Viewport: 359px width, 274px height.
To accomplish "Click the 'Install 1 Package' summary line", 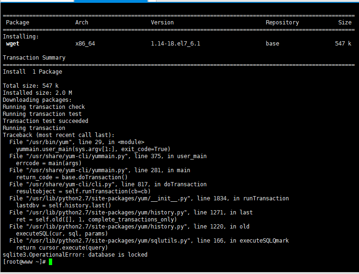I will pyautogui.click(x=32, y=72).
